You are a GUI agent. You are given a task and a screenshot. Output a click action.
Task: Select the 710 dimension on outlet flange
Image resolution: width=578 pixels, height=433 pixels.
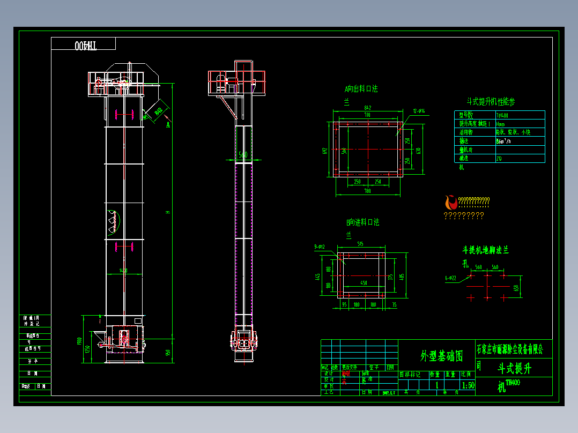(367, 115)
